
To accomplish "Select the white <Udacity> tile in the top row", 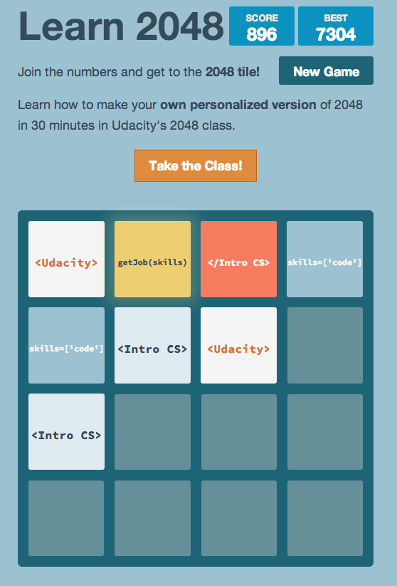I will (x=66, y=259).
